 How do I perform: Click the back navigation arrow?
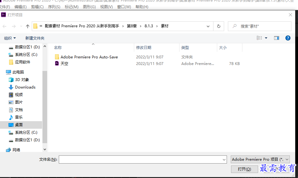pyautogui.click(x=5, y=26)
